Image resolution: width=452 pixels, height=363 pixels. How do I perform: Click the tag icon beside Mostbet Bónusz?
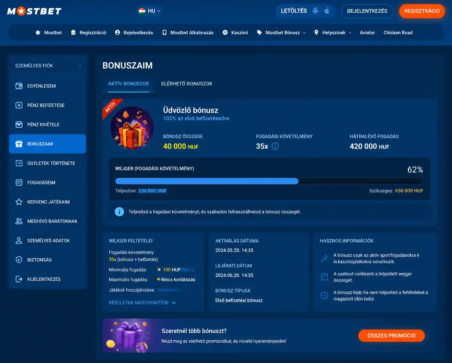pyautogui.click(x=259, y=33)
